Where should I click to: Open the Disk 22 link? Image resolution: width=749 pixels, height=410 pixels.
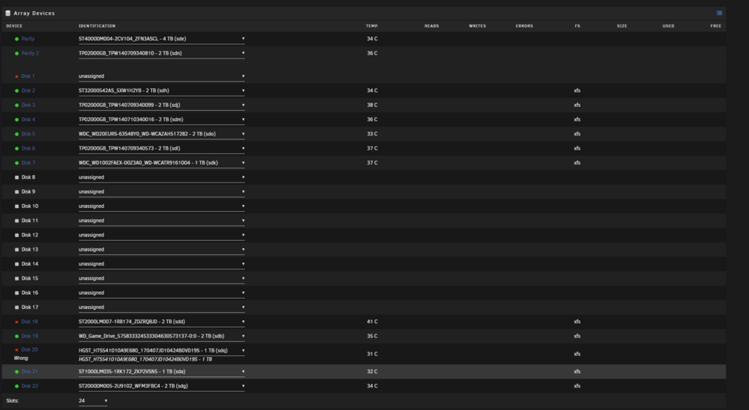pyautogui.click(x=30, y=386)
